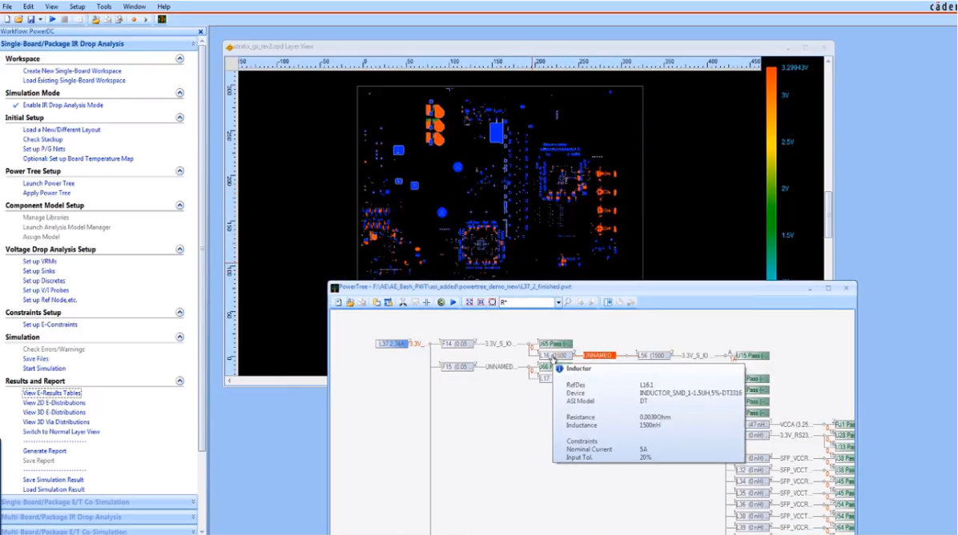The width and height of the screenshot is (958, 535).
Task: Click the green refresh circle icon in PowerTree toolbar
Action: (x=441, y=302)
